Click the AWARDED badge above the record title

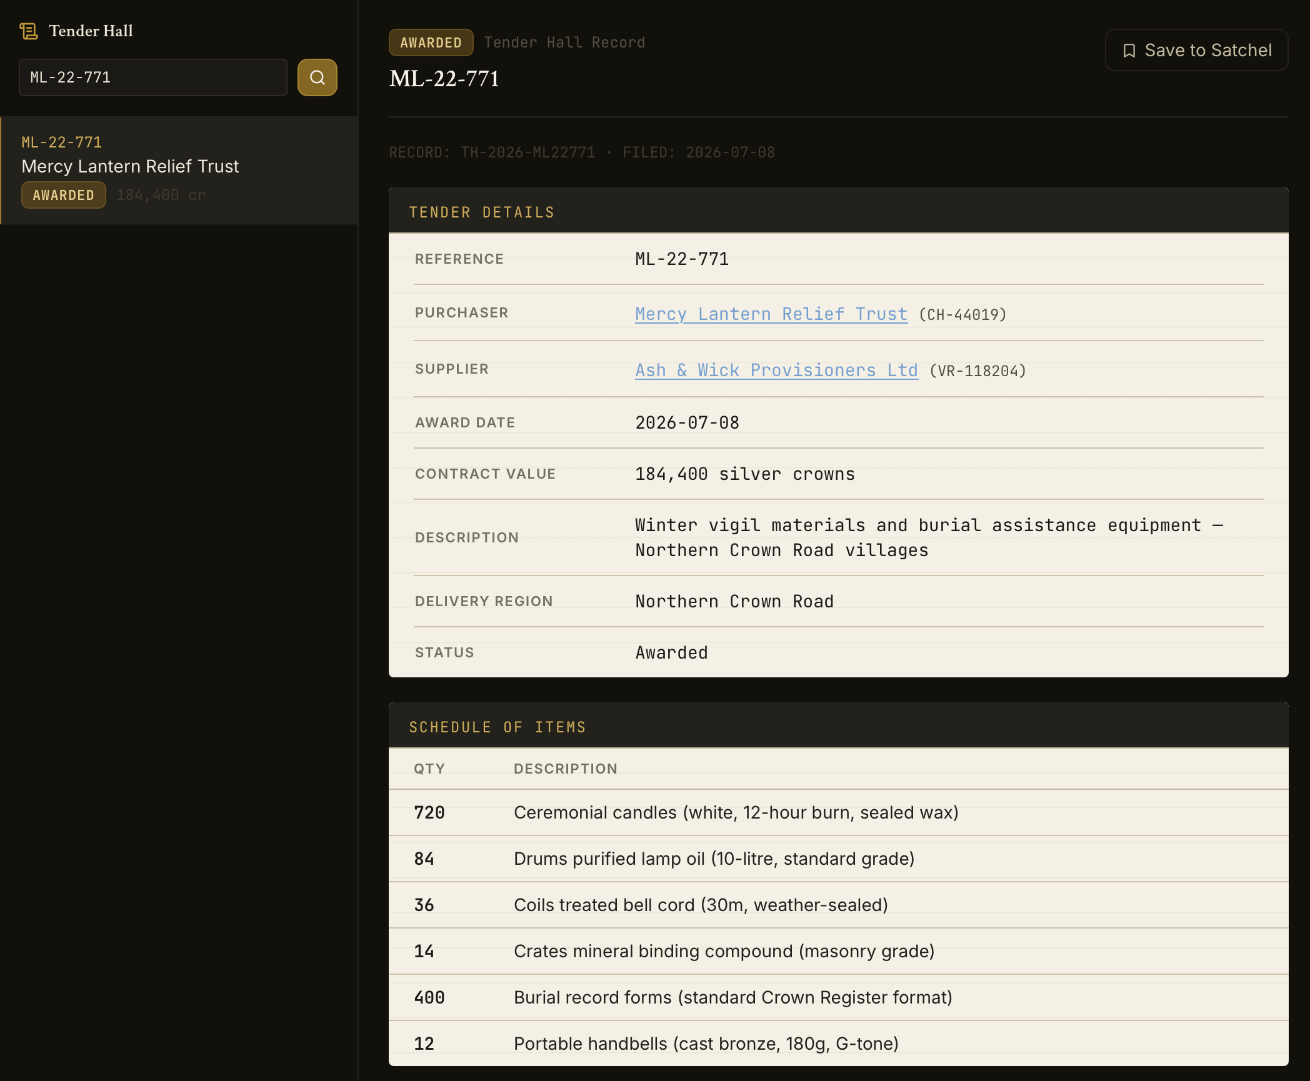(x=431, y=42)
